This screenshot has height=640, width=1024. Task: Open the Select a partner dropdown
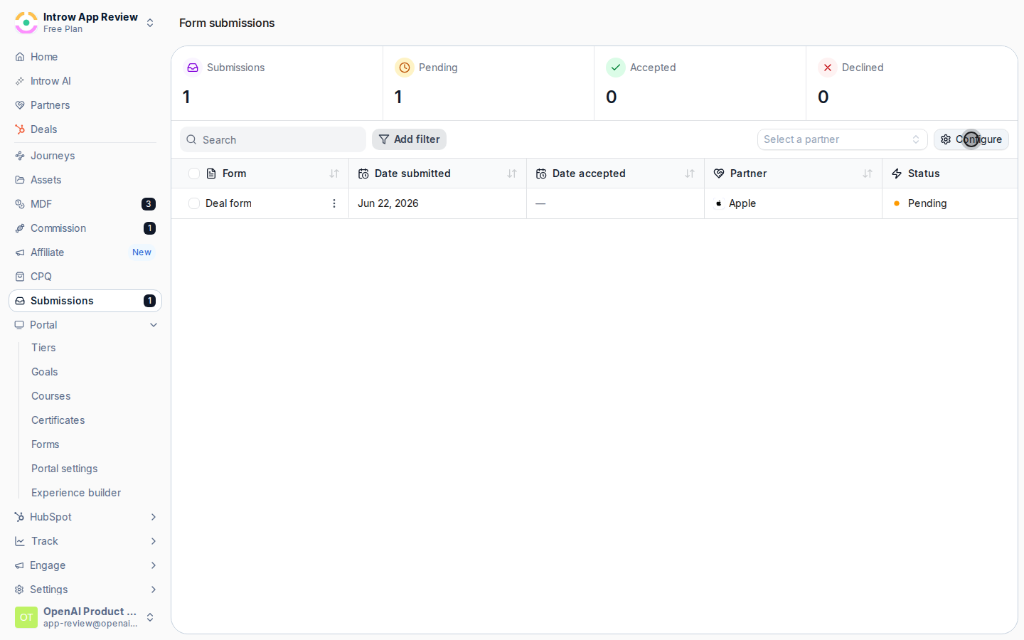click(x=843, y=139)
